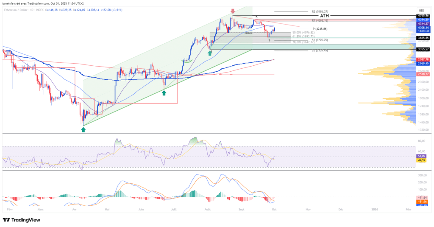Image resolution: width=434 pixels, height=227 pixels.
Task: Click the 2026 label on time axis
Action: tap(374, 210)
